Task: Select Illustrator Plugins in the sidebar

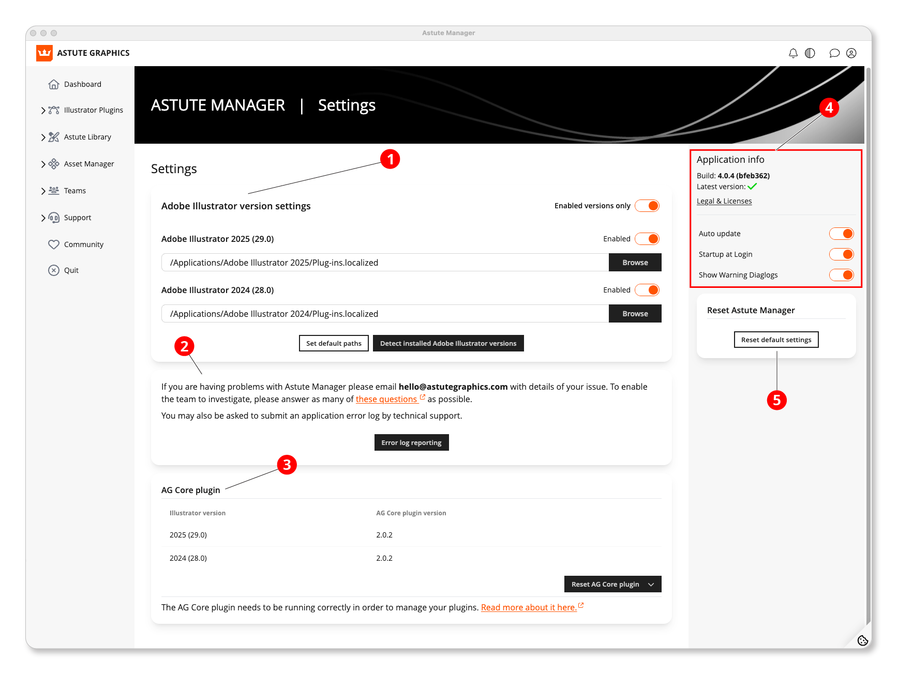Action: point(94,110)
